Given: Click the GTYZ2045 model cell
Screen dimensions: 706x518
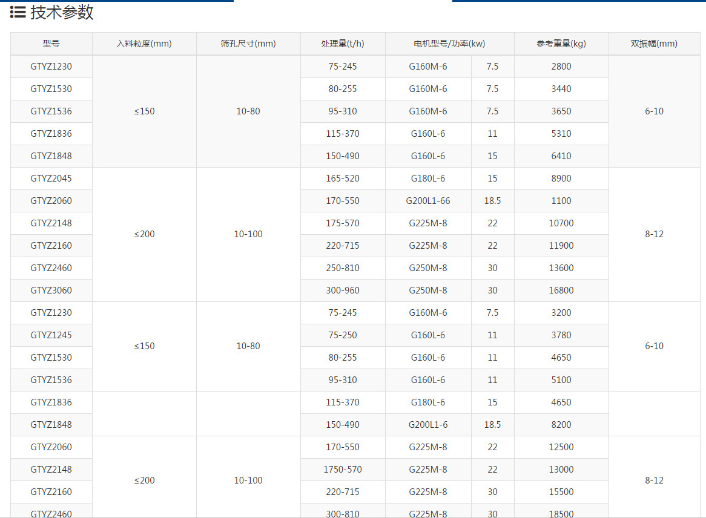Looking at the screenshot, I should (x=51, y=179).
